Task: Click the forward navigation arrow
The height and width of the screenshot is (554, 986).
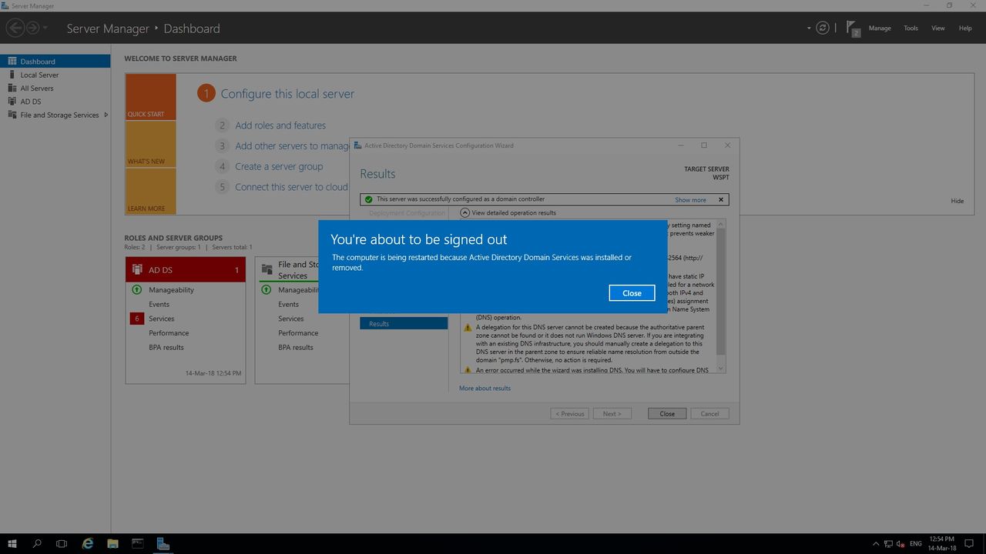Action: [33, 28]
